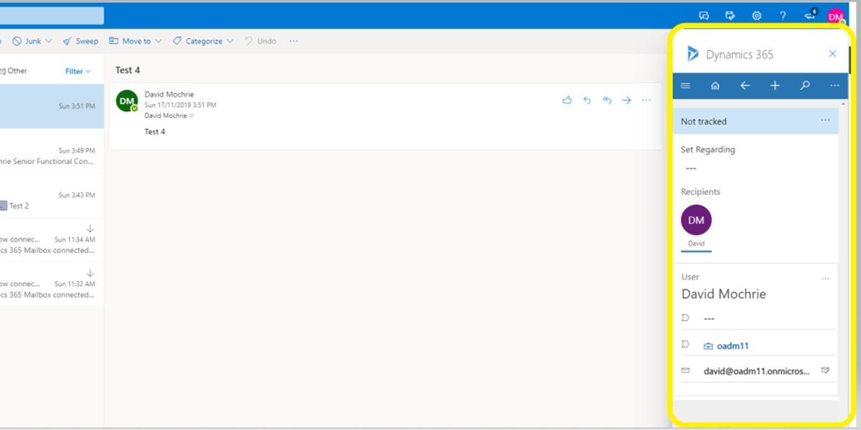Open the Filter dropdown above the inbox
This screenshot has width=861, height=430.
tap(76, 70)
